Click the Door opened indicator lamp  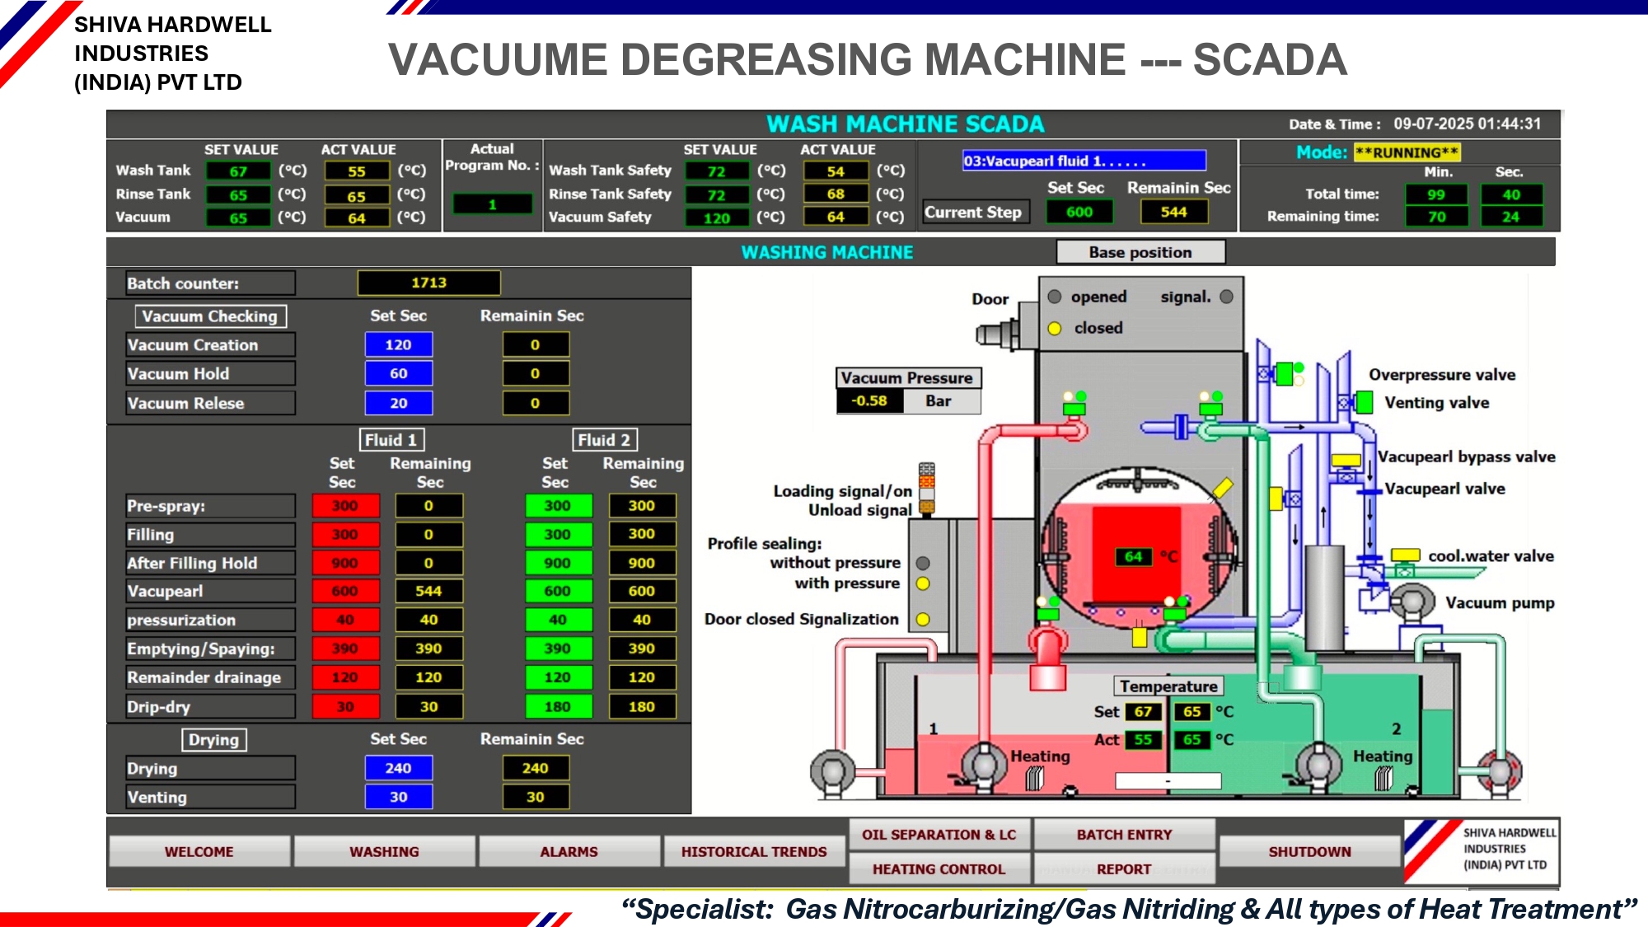1055,297
